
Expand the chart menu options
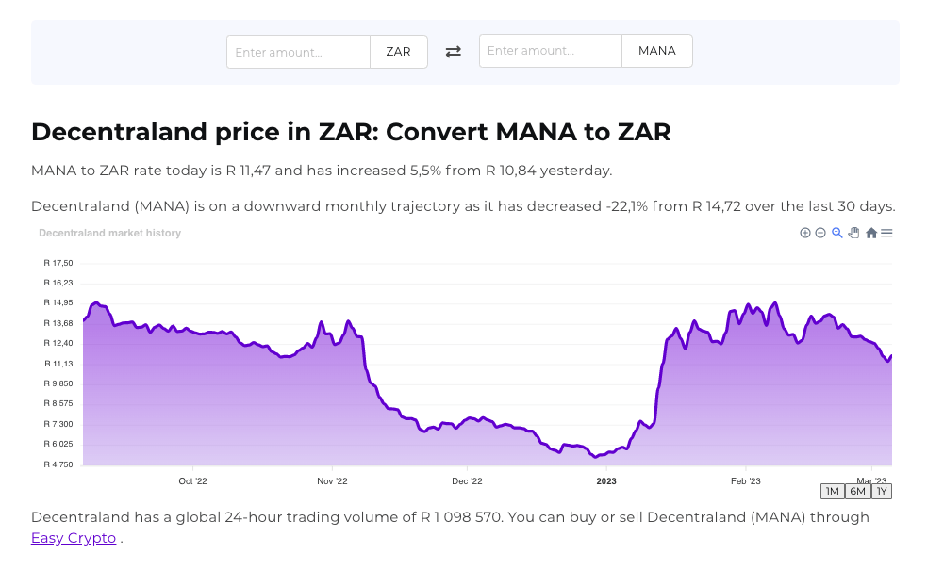pyautogui.click(x=886, y=233)
